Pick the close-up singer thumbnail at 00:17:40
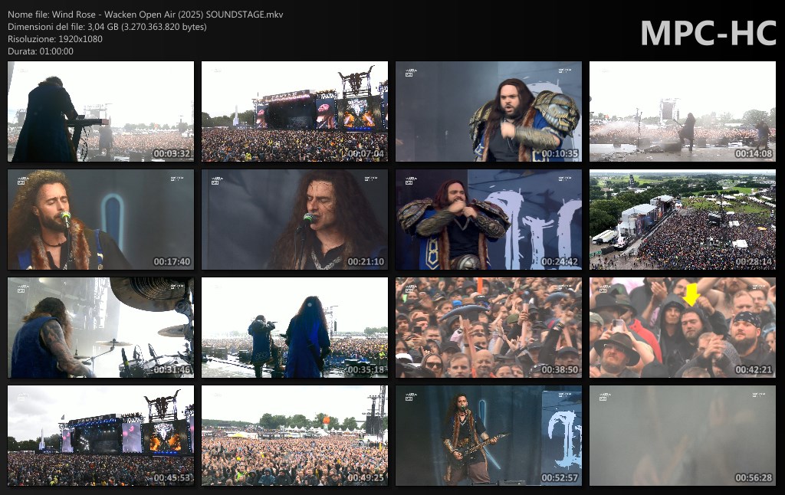Image resolution: width=785 pixels, height=495 pixels. tap(100, 220)
